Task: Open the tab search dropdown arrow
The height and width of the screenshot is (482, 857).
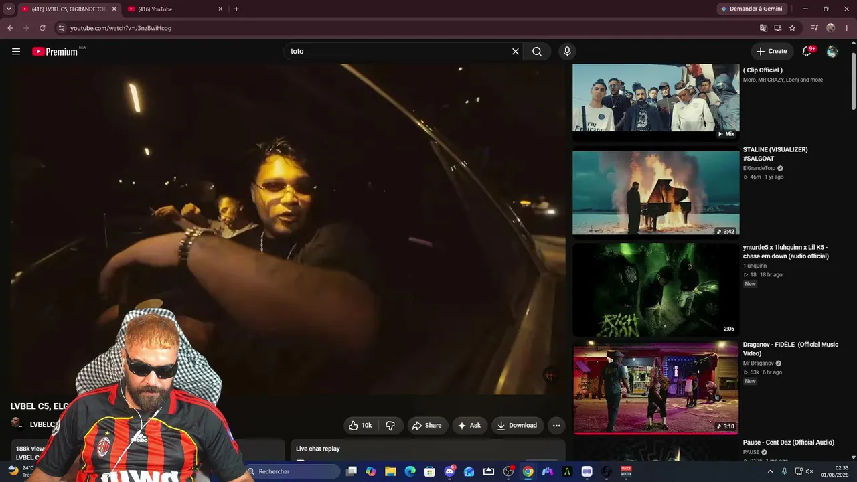Action: [x=9, y=9]
